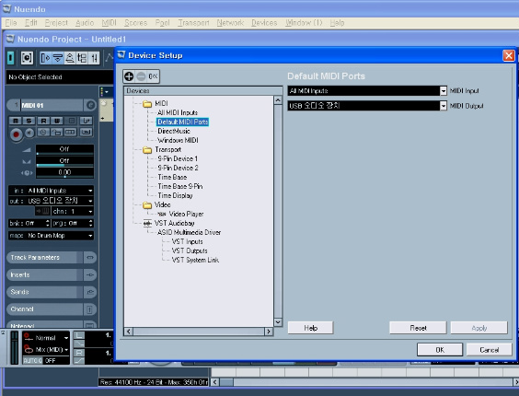Click the Sends state icon
This screenshot has height=396, width=519.
[x=89, y=292]
